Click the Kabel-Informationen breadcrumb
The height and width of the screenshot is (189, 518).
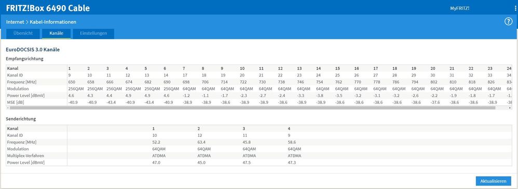click(53, 22)
